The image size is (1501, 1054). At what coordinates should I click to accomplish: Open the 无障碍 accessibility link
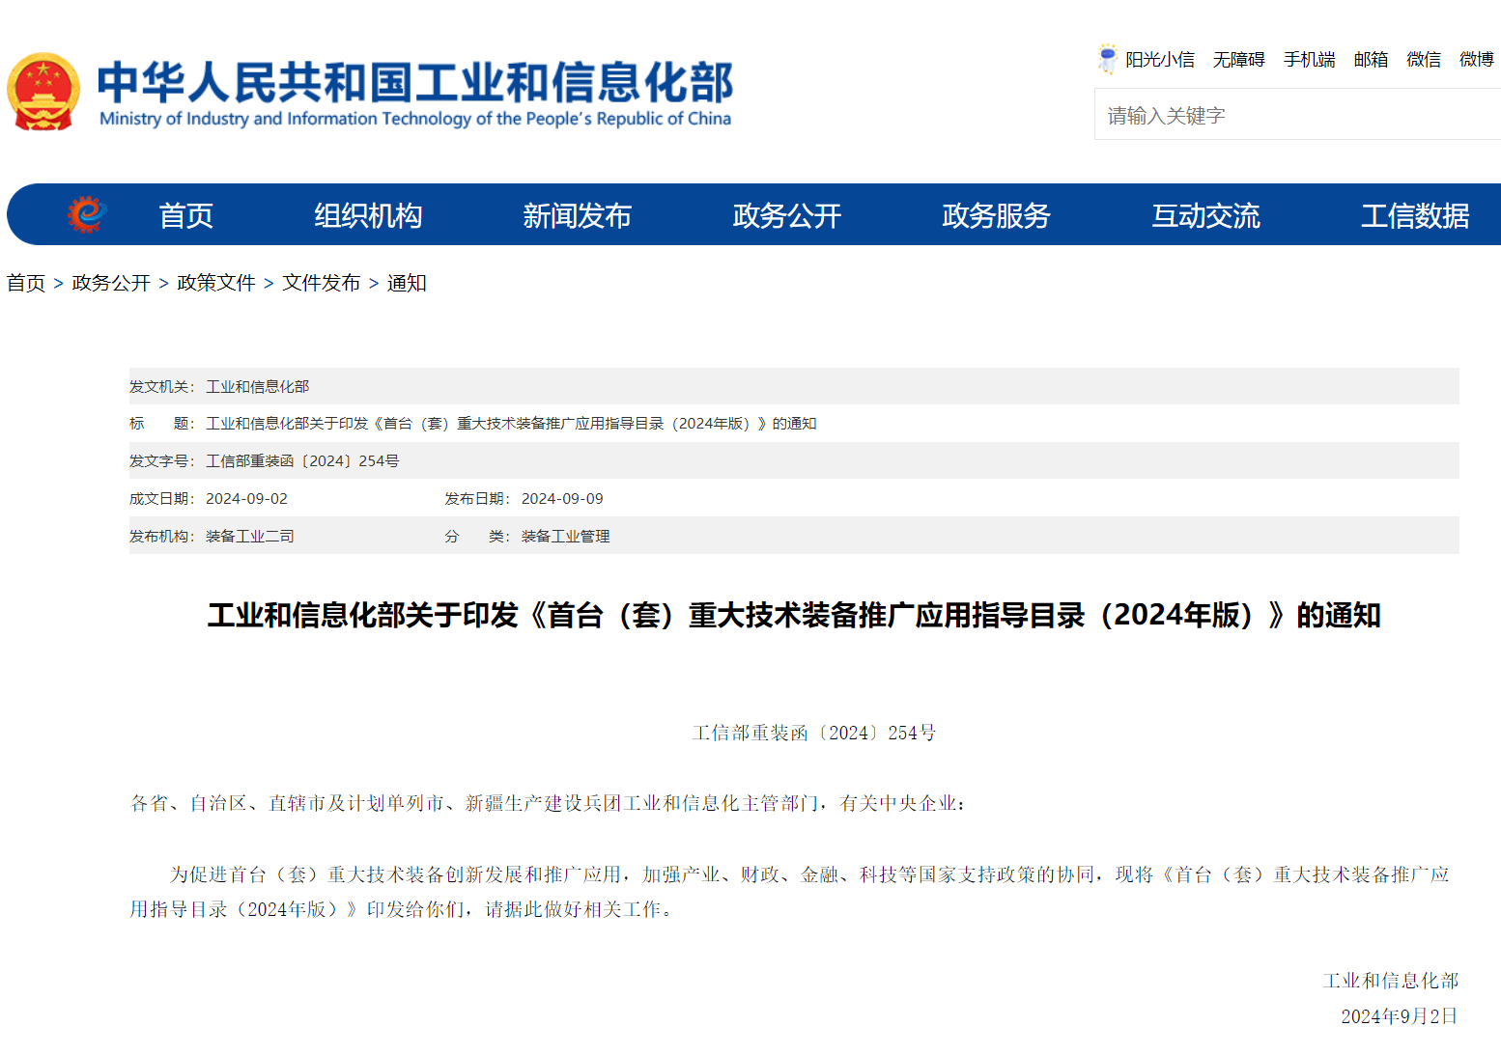click(1238, 60)
